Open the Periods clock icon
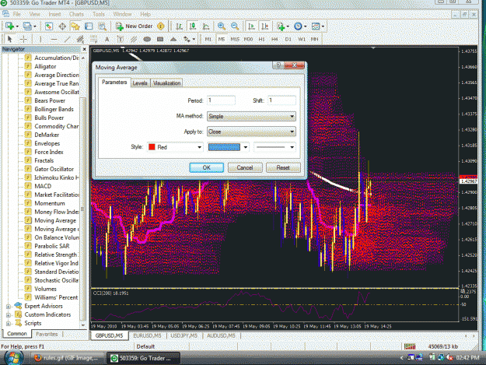 coord(298,26)
